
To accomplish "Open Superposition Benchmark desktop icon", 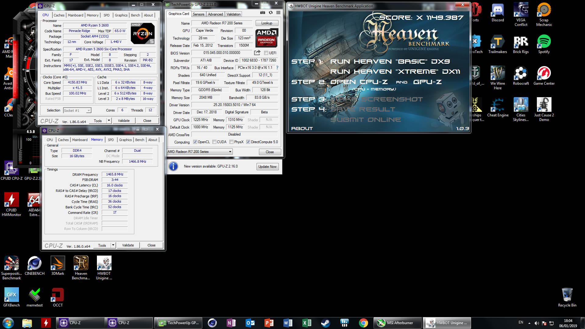I will point(11,268).
